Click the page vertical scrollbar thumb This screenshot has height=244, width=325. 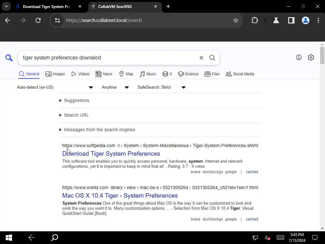(x=322, y=56)
